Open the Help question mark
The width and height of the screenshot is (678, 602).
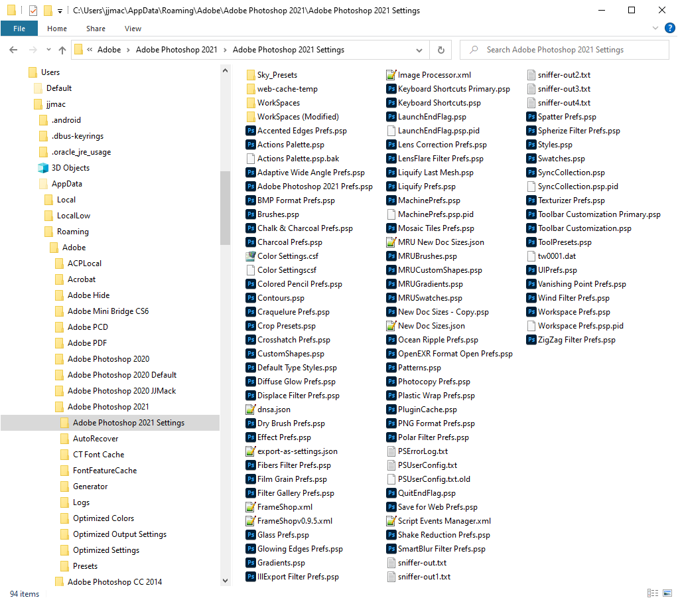[669, 28]
